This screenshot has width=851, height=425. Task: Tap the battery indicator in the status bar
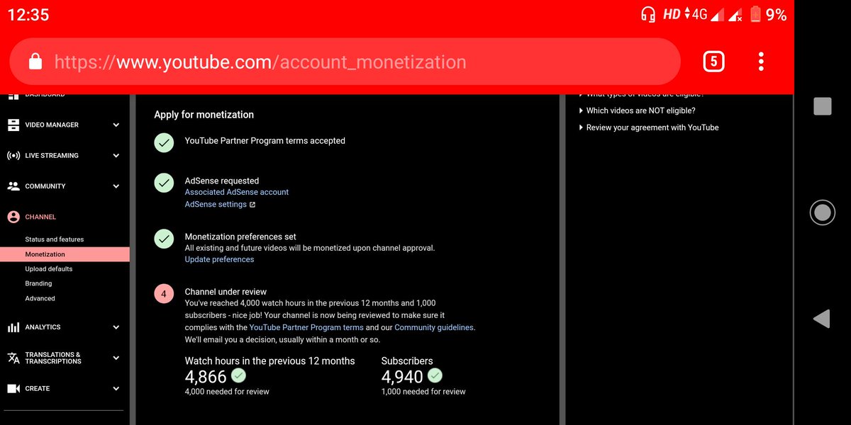click(755, 13)
